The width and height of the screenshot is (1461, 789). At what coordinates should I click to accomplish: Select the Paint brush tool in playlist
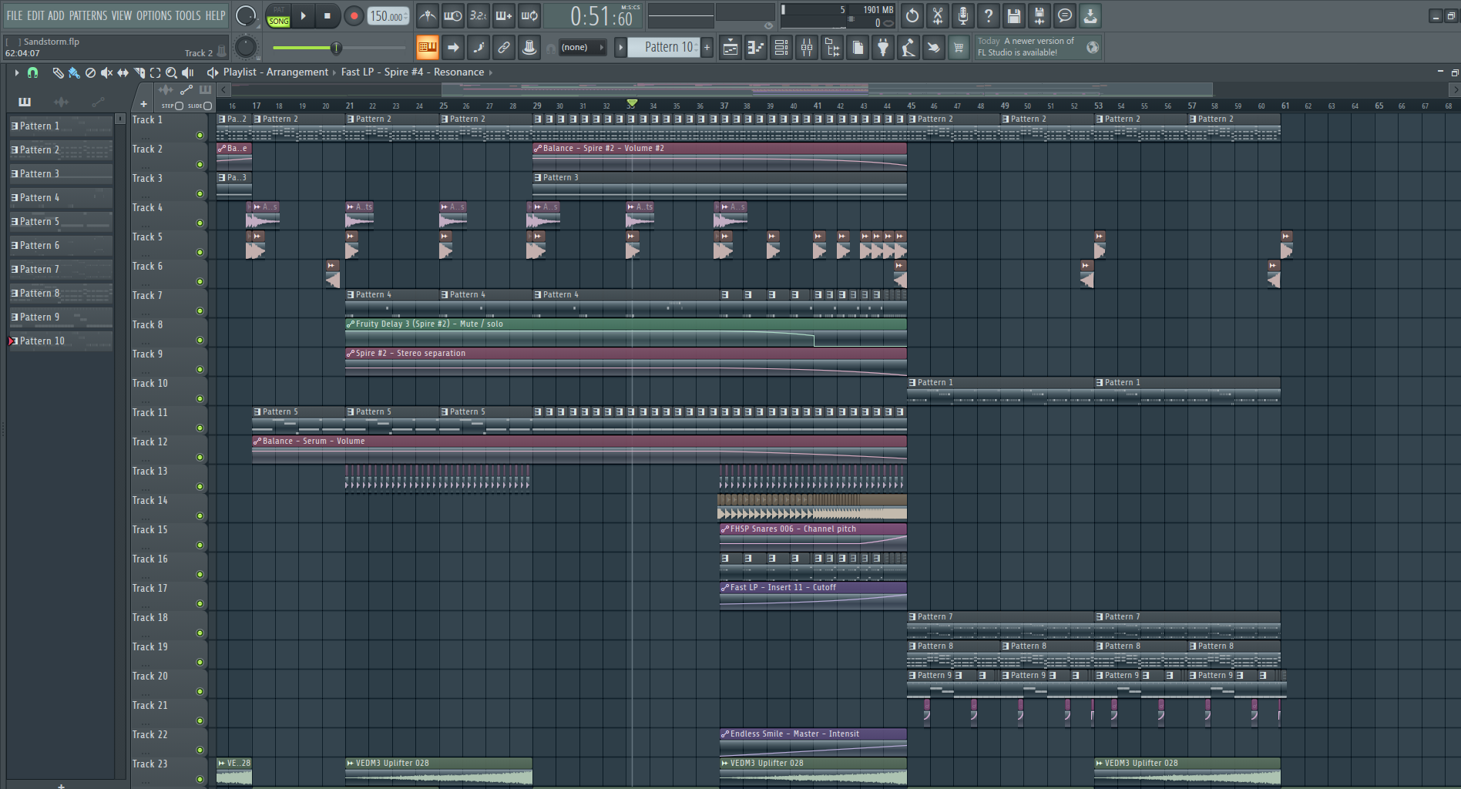click(x=74, y=72)
